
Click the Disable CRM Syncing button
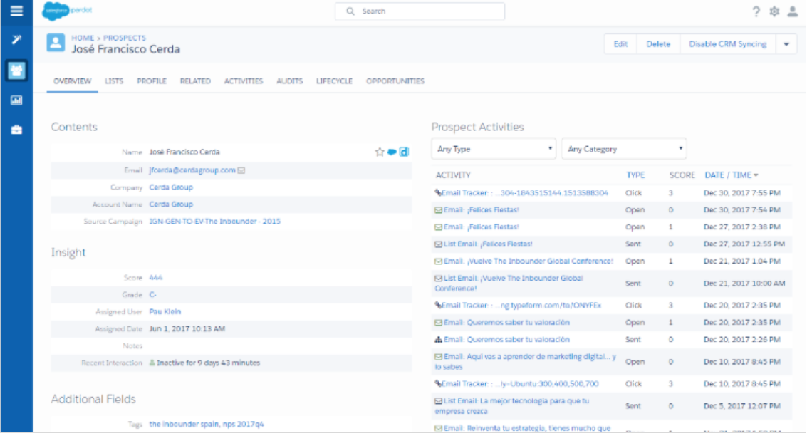[727, 44]
